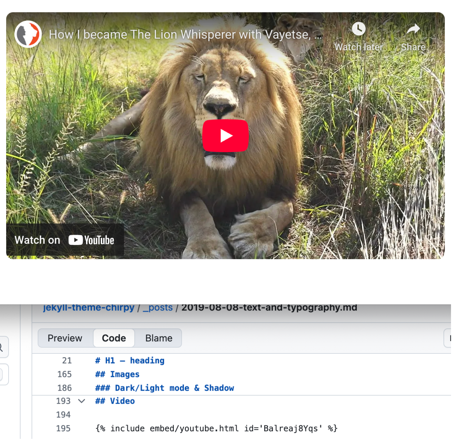
Task: Click the include embed/youtube.html code line
Action: (x=216, y=429)
